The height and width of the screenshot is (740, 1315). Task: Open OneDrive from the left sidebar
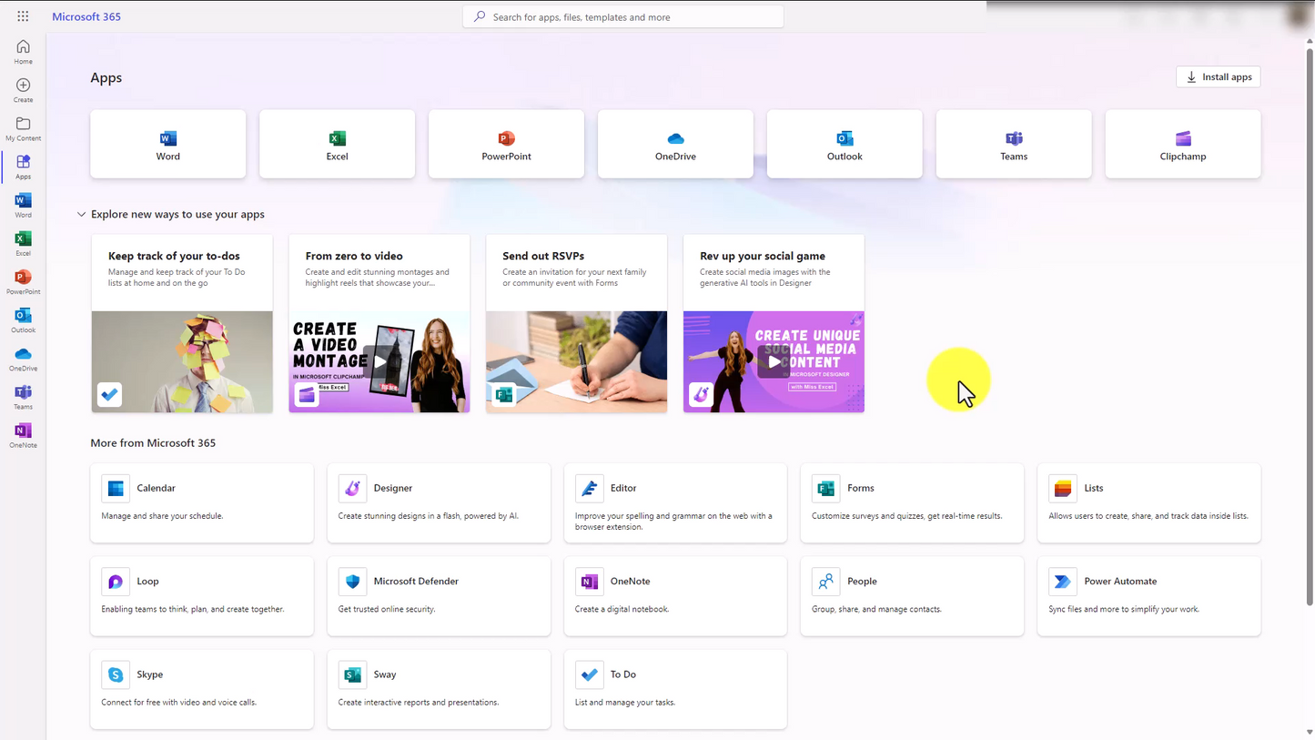[x=23, y=356]
